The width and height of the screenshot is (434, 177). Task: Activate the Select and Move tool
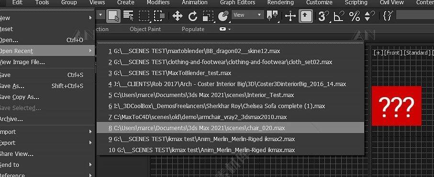(x=177, y=16)
